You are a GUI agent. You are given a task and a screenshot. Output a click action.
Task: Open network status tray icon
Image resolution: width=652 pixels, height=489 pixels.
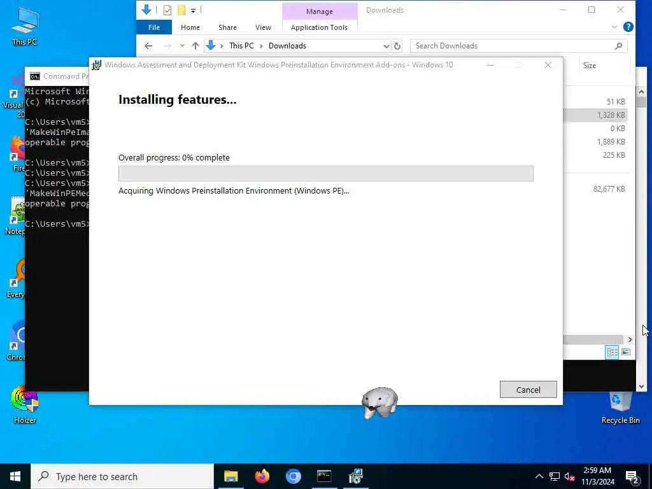click(x=555, y=476)
